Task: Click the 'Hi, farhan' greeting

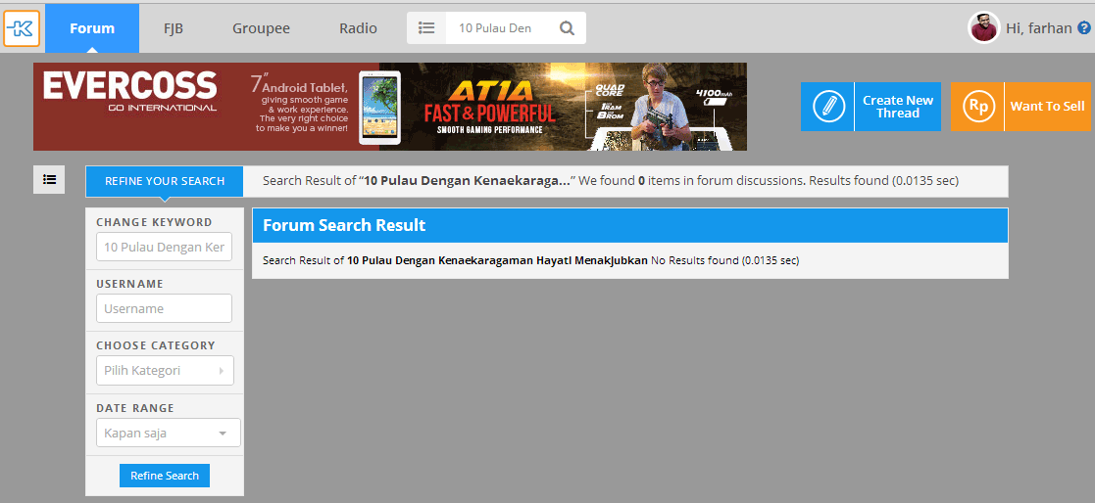Action: click(x=1039, y=28)
